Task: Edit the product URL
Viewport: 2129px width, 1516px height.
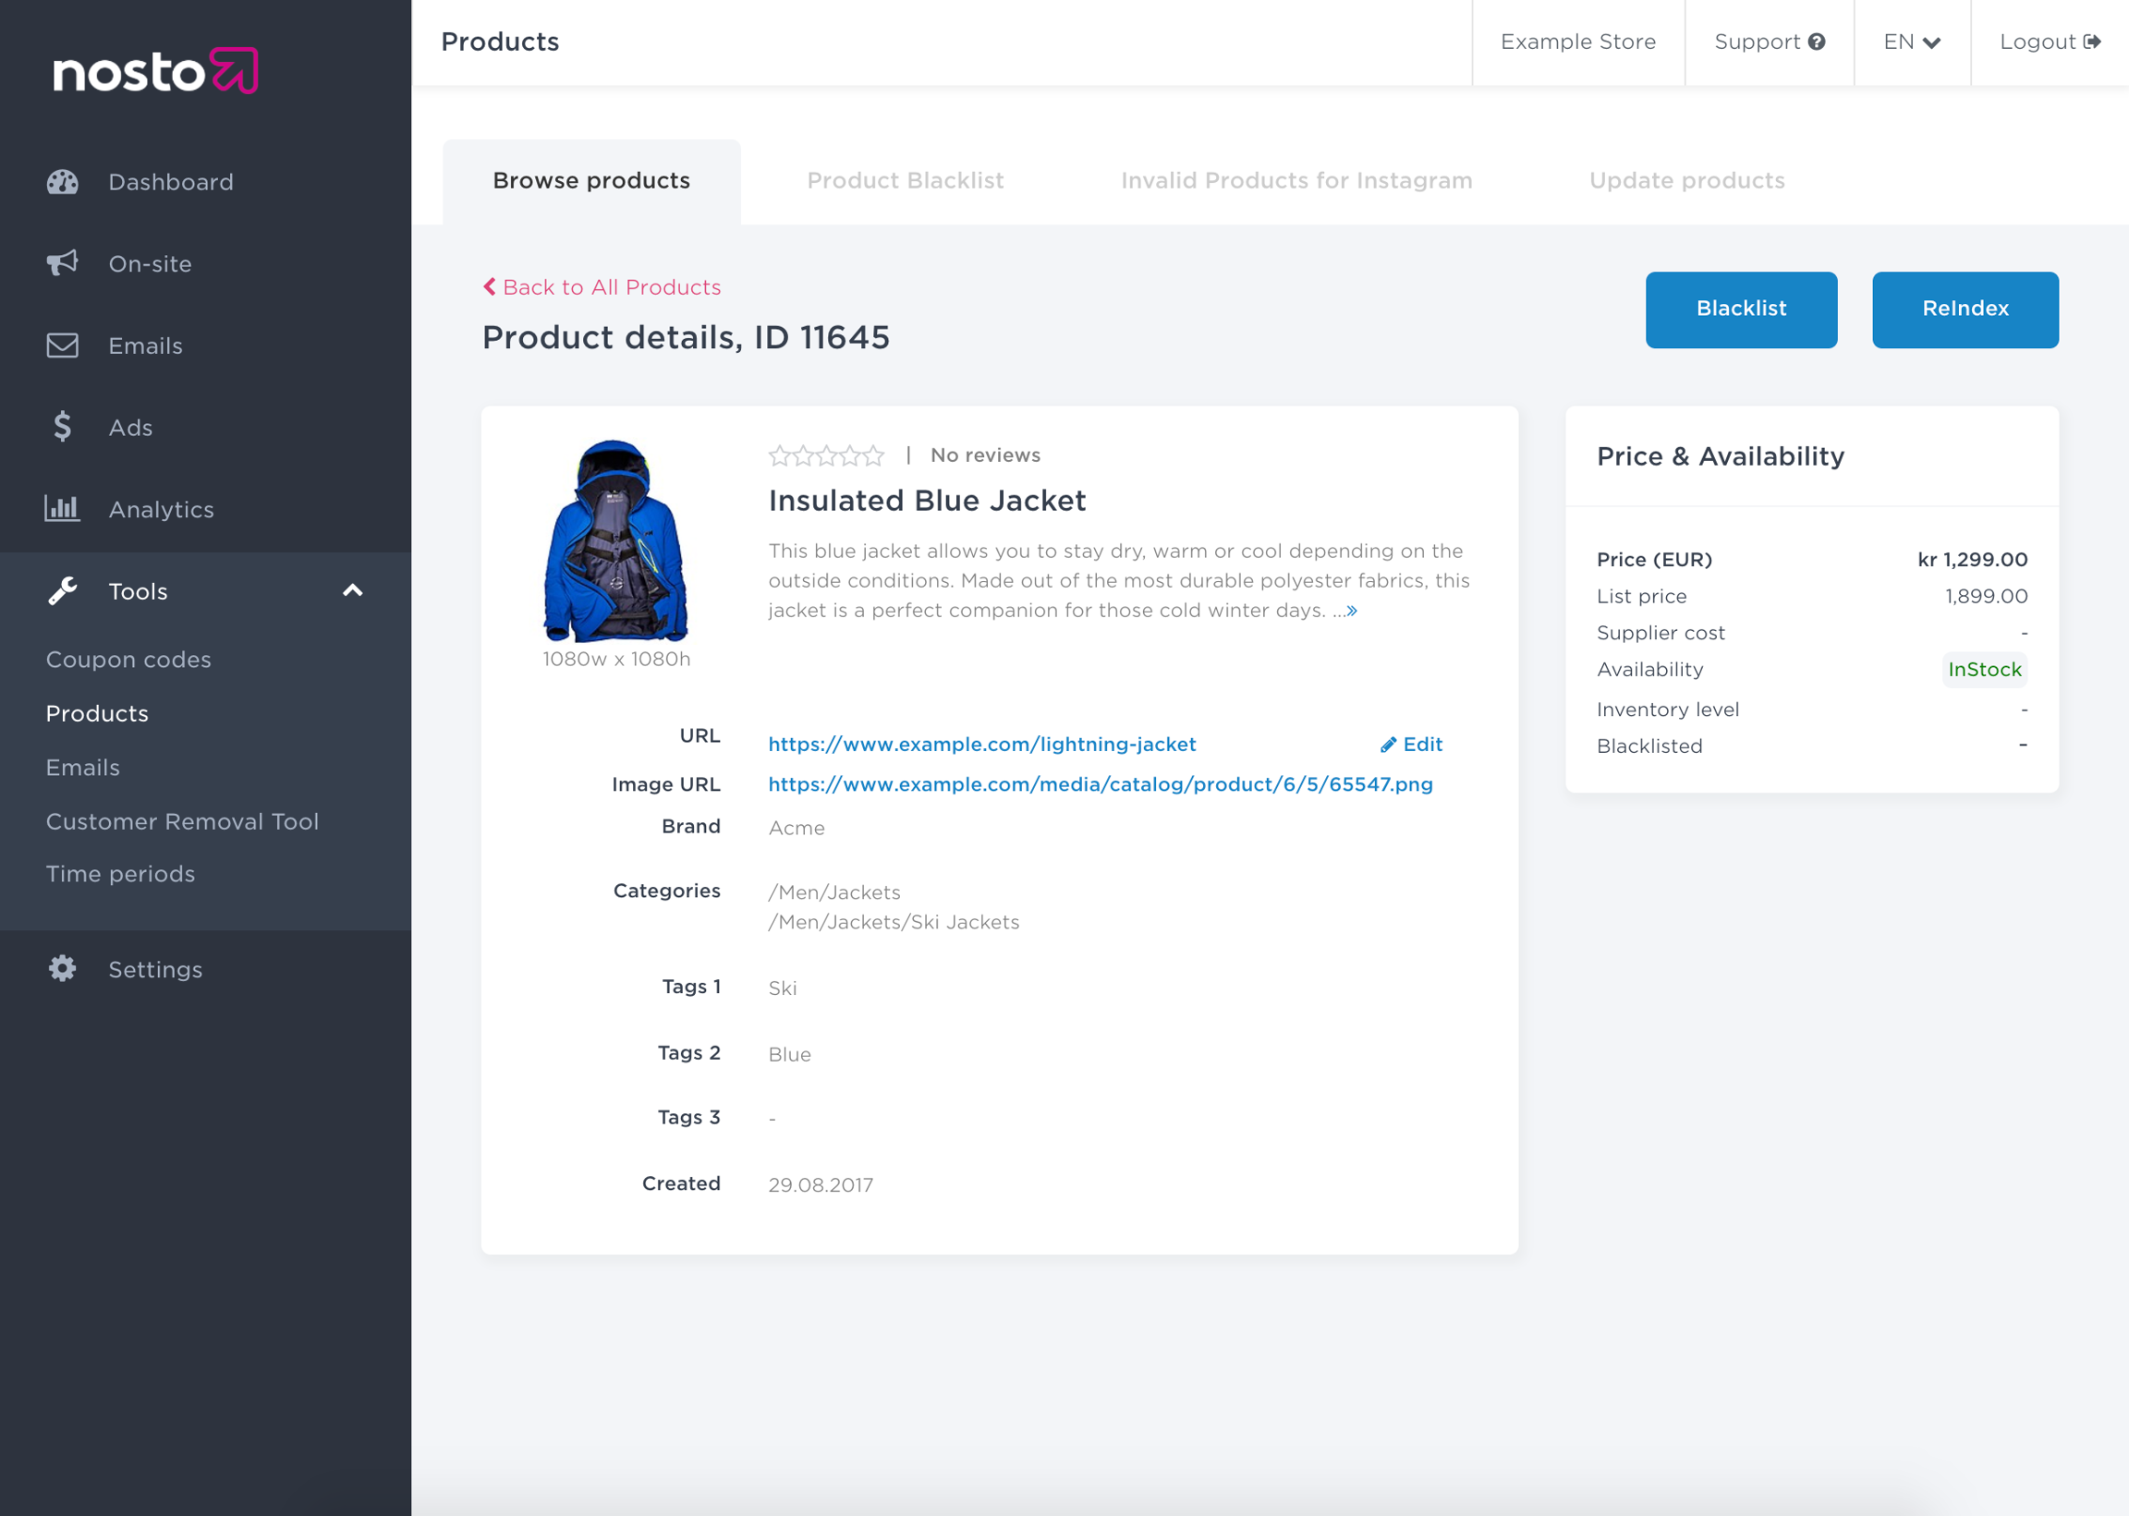Action: (x=1412, y=745)
